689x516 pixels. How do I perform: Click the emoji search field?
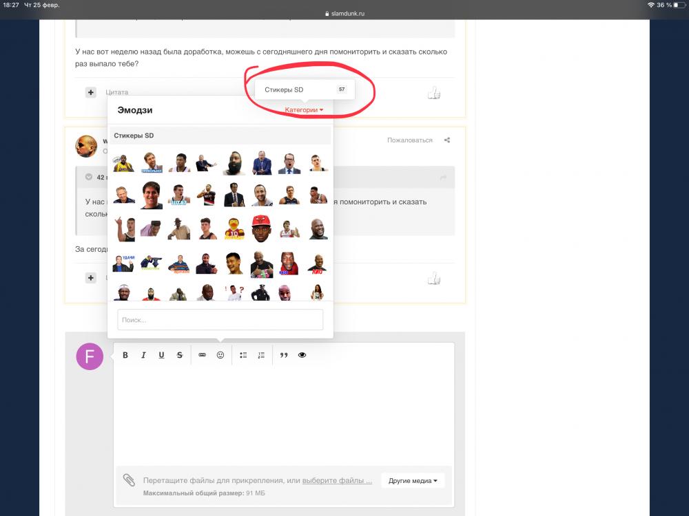[220, 320]
